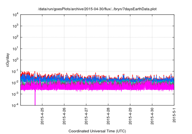The image size is (192, 134).
Task: Click the 10^-3 y-axis tick label
Action: 15,94
